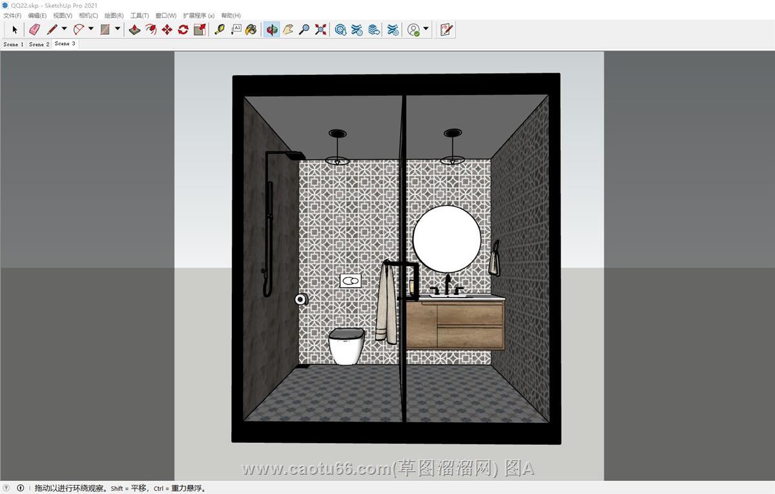Open the 帮助(H) menu

click(x=231, y=15)
